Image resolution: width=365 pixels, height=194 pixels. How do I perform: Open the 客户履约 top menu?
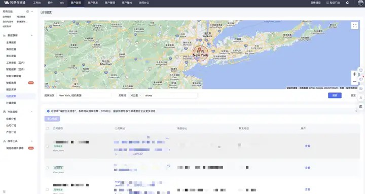(x=127, y=3)
